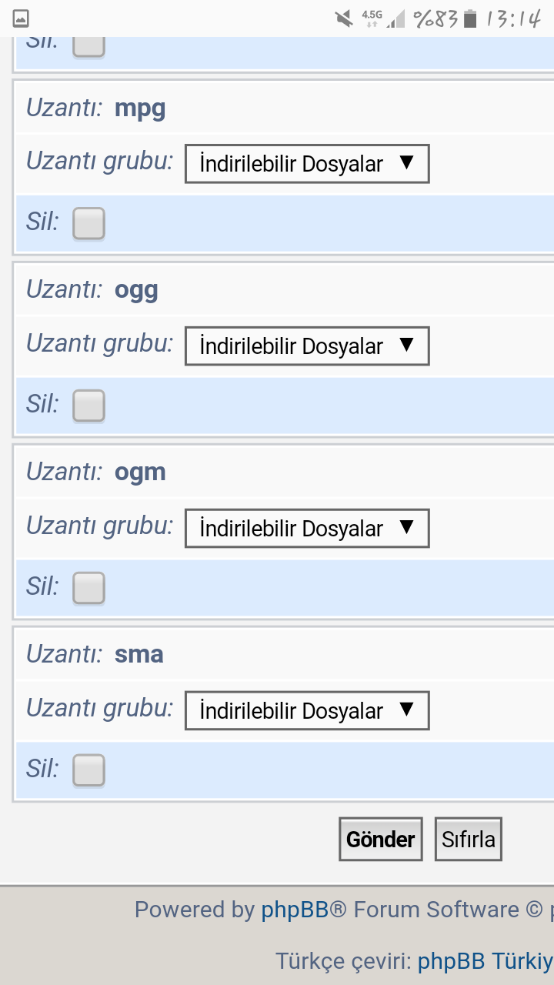
Task: Tick the Sil checkbox for ogm extension
Action: click(x=88, y=588)
